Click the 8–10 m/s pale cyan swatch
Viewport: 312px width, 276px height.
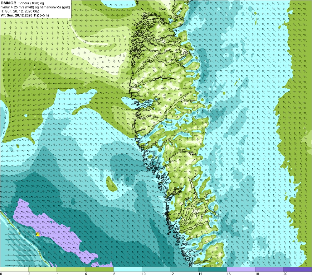[x=128, y=269]
